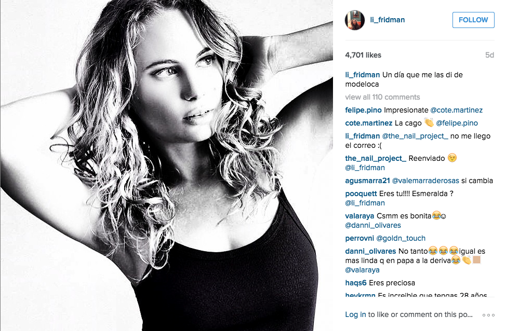This screenshot has width=506, height=331.
Task: Open danni_olivares commenter profile
Action: (x=370, y=252)
